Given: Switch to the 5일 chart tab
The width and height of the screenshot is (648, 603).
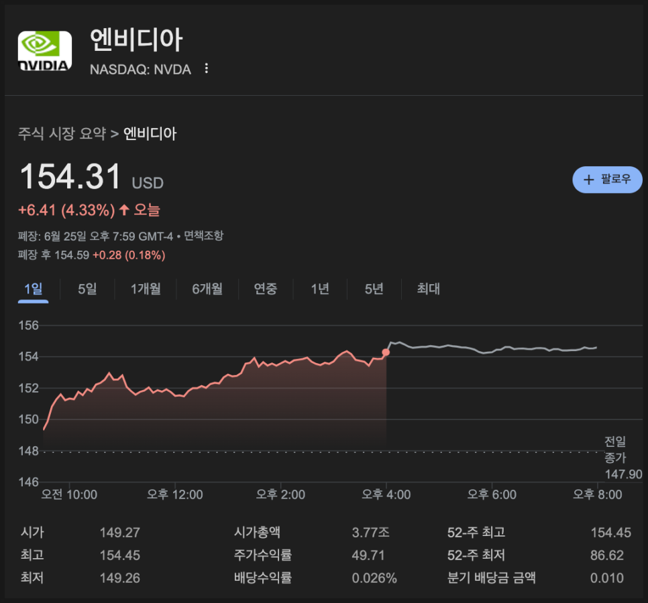Looking at the screenshot, I should coord(87,289).
